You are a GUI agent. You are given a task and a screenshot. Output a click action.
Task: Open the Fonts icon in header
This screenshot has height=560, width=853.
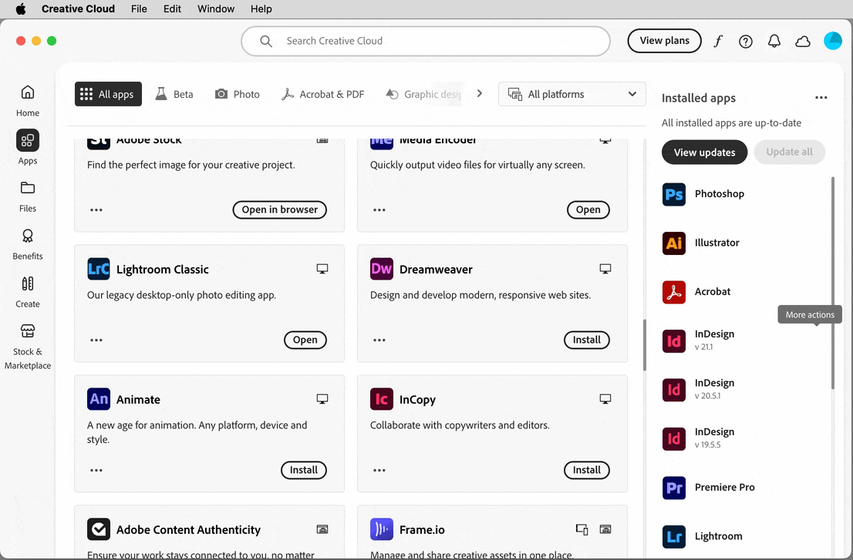718,42
